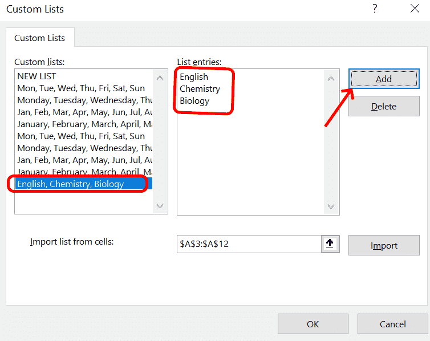
Task: Click the English line in List entries
Action: coord(194,77)
